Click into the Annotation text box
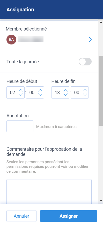Screen dimensions: 103x227 click(20, 126)
